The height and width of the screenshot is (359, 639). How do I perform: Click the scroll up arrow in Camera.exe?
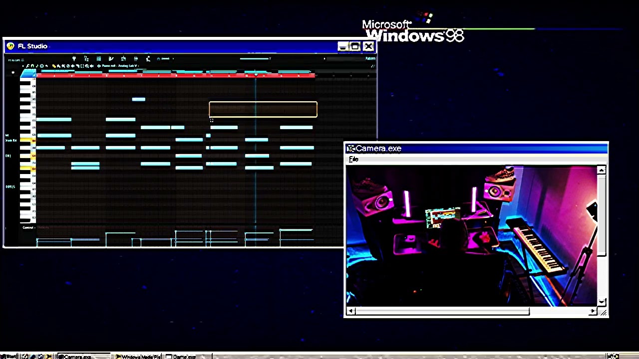pyautogui.click(x=601, y=171)
